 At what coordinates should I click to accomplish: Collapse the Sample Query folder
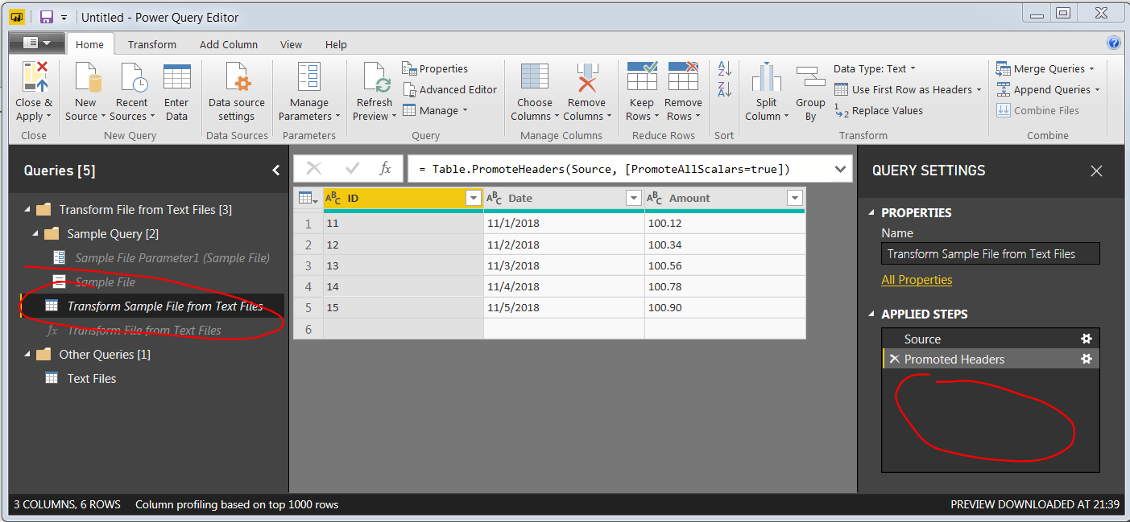pyautogui.click(x=35, y=234)
